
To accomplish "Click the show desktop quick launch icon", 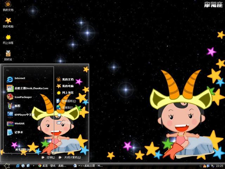I will click(28, 166).
